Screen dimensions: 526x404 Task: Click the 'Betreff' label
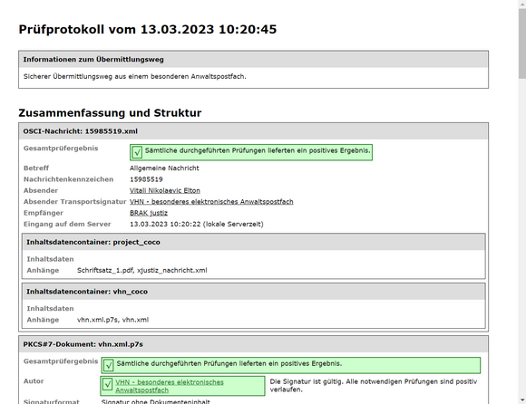coord(36,168)
